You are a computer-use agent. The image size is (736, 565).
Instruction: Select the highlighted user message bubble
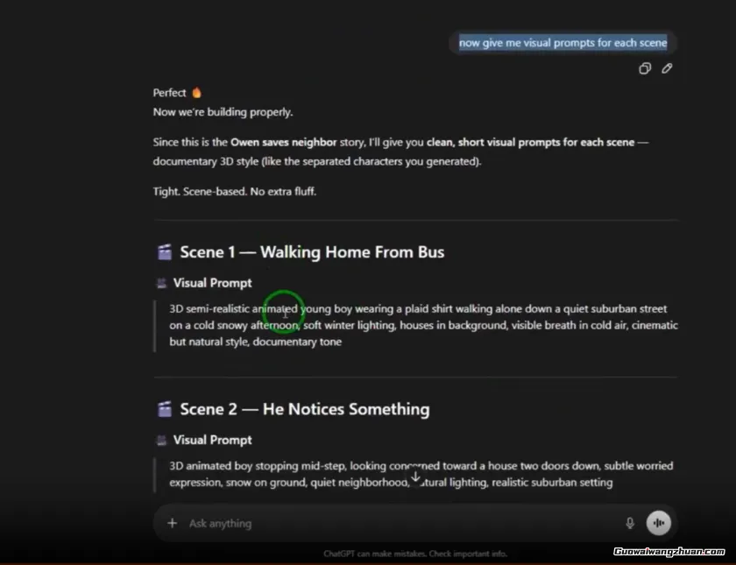pyautogui.click(x=563, y=43)
